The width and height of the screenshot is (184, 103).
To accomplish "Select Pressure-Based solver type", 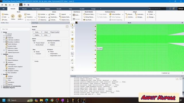I will pyautogui.click(x=34, y=43).
